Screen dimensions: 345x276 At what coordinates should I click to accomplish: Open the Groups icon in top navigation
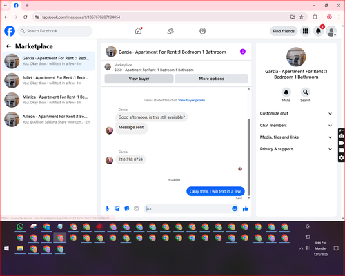203,31
